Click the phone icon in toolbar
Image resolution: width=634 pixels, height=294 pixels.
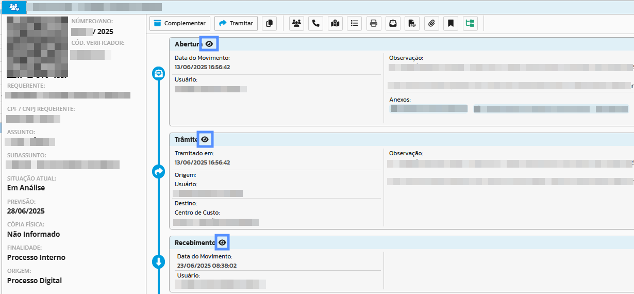point(316,23)
